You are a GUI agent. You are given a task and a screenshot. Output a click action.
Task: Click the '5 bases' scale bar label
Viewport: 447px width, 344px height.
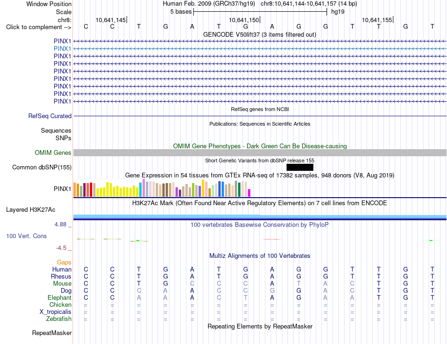[181, 12]
